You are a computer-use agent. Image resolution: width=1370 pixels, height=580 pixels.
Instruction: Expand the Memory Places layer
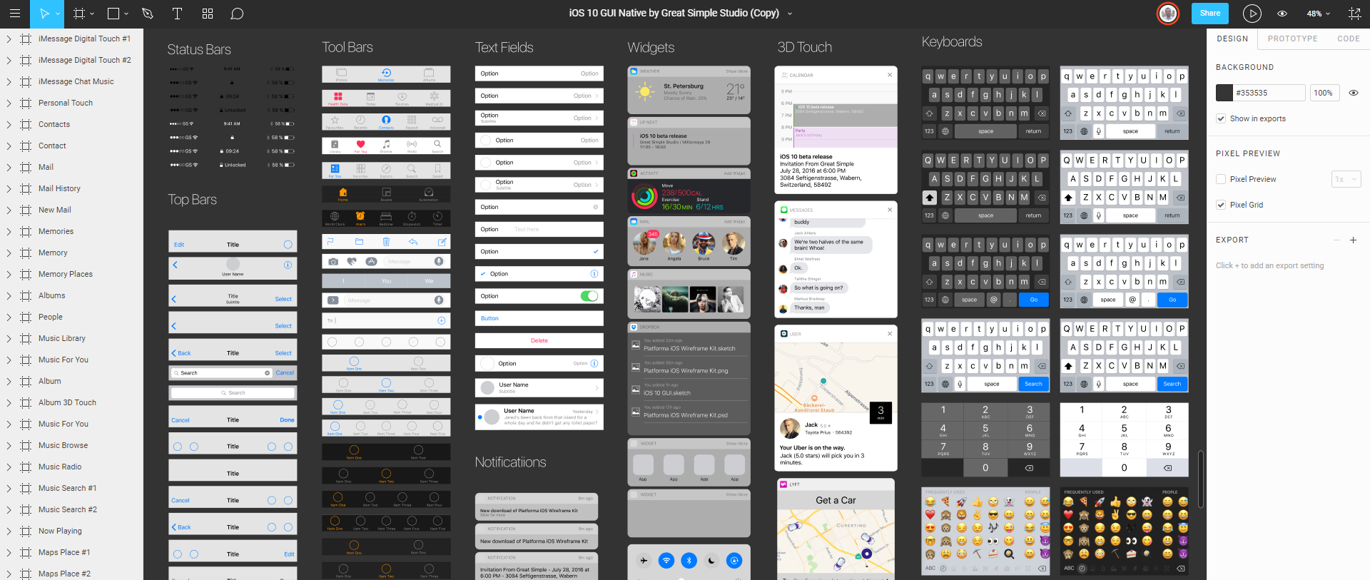click(9, 274)
